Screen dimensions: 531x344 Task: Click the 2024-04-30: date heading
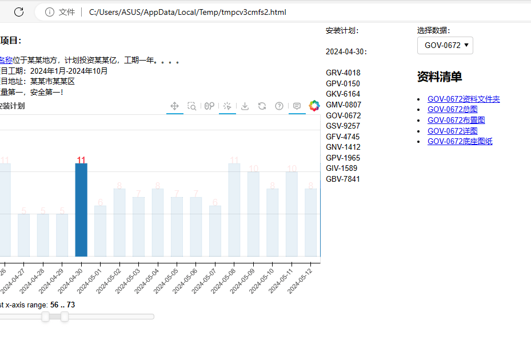346,52
